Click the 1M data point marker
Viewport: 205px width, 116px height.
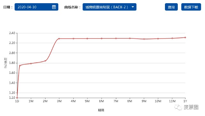[x=31, y=64]
